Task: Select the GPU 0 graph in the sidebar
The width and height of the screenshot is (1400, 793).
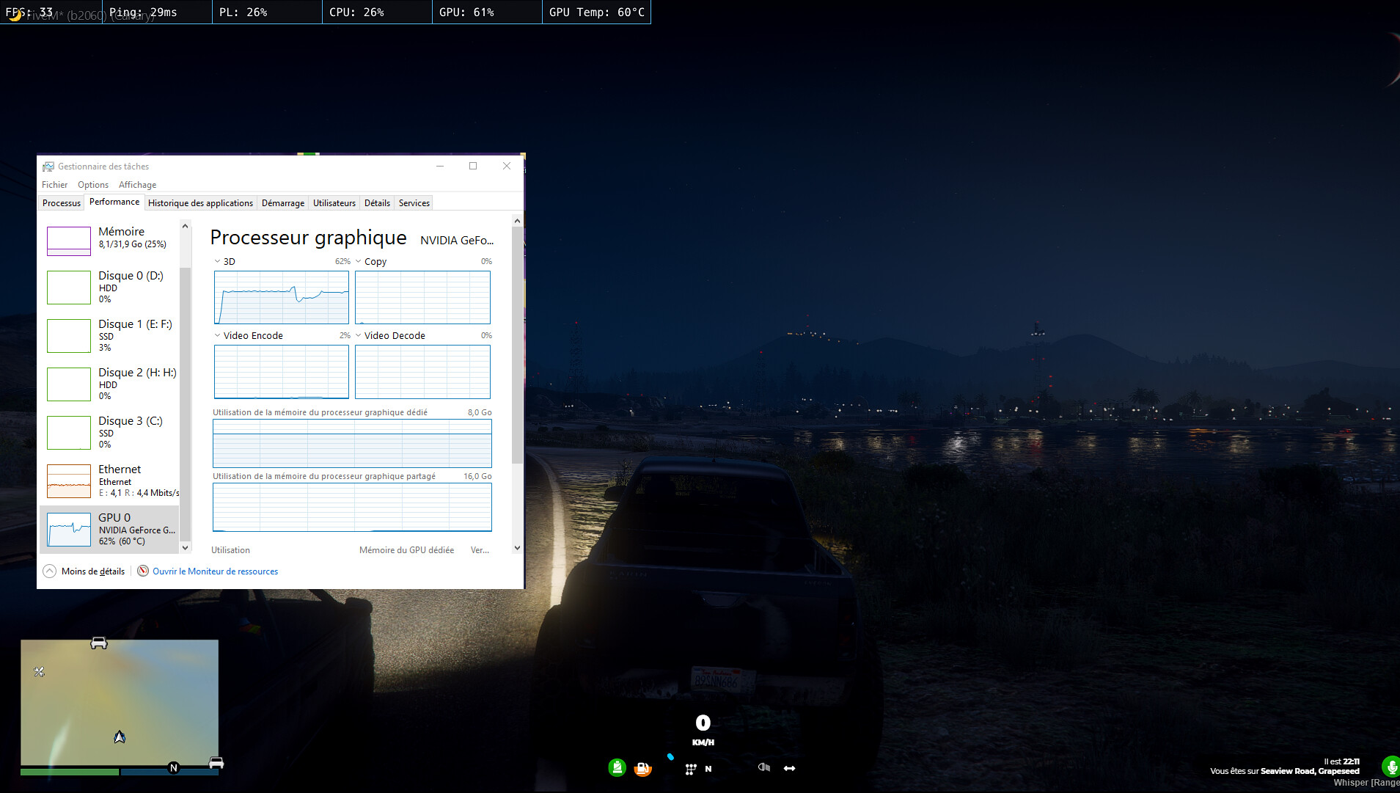Action: click(110, 530)
